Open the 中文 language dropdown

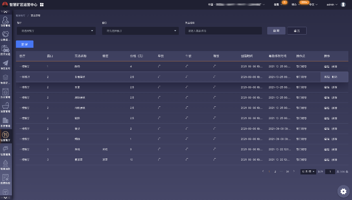click(313, 5)
